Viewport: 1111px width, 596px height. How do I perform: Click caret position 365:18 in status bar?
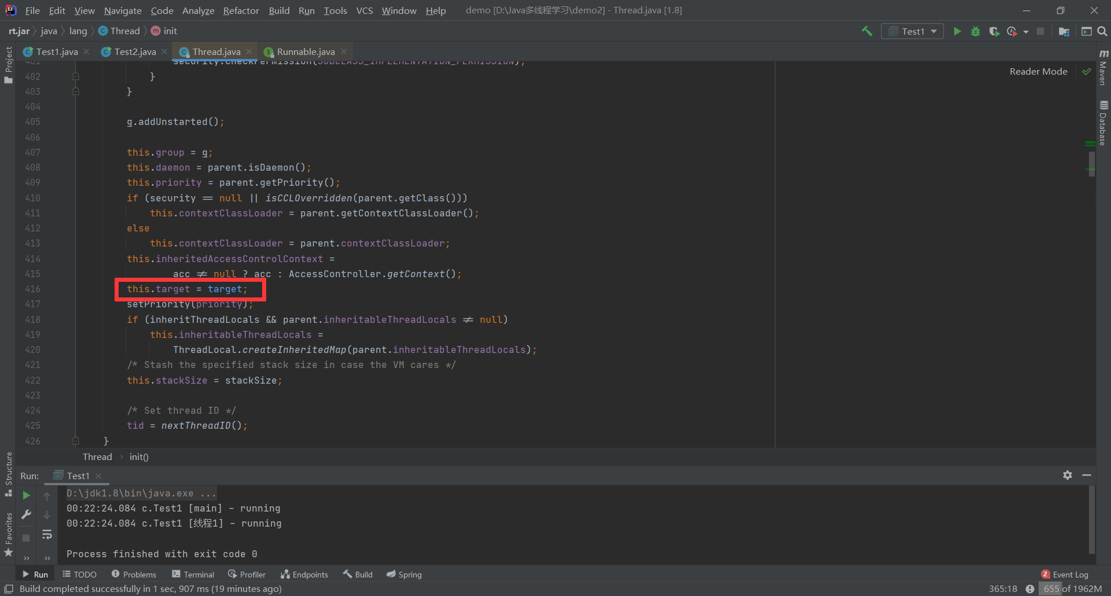tap(1003, 588)
